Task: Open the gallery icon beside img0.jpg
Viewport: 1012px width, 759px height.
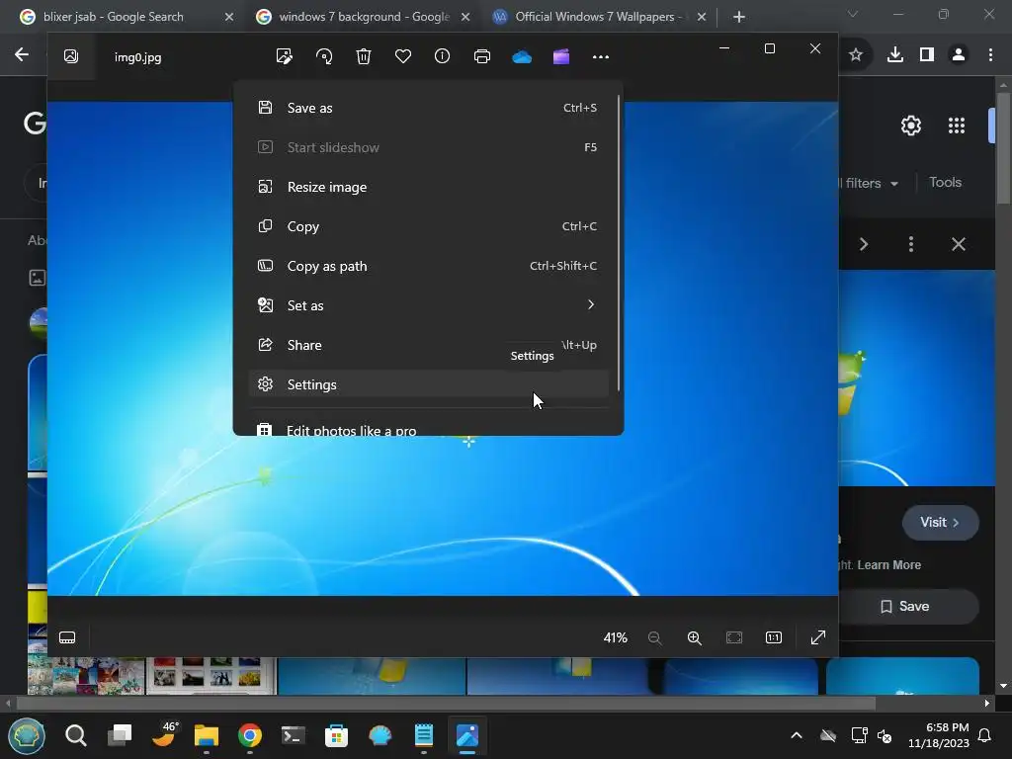Action: tap(71, 56)
